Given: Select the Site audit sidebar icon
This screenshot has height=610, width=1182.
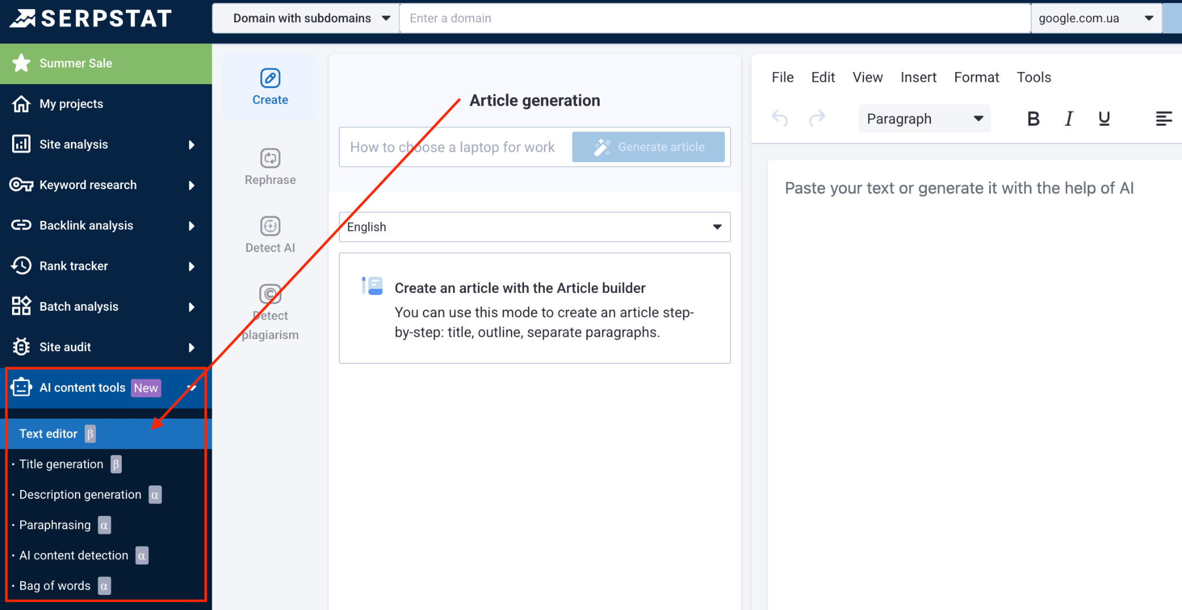Looking at the screenshot, I should [x=21, y=347].
